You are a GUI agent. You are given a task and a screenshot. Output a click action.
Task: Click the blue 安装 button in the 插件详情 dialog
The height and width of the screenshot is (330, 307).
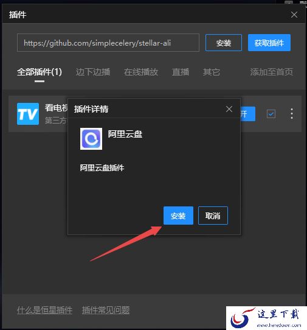pos(178,216)
